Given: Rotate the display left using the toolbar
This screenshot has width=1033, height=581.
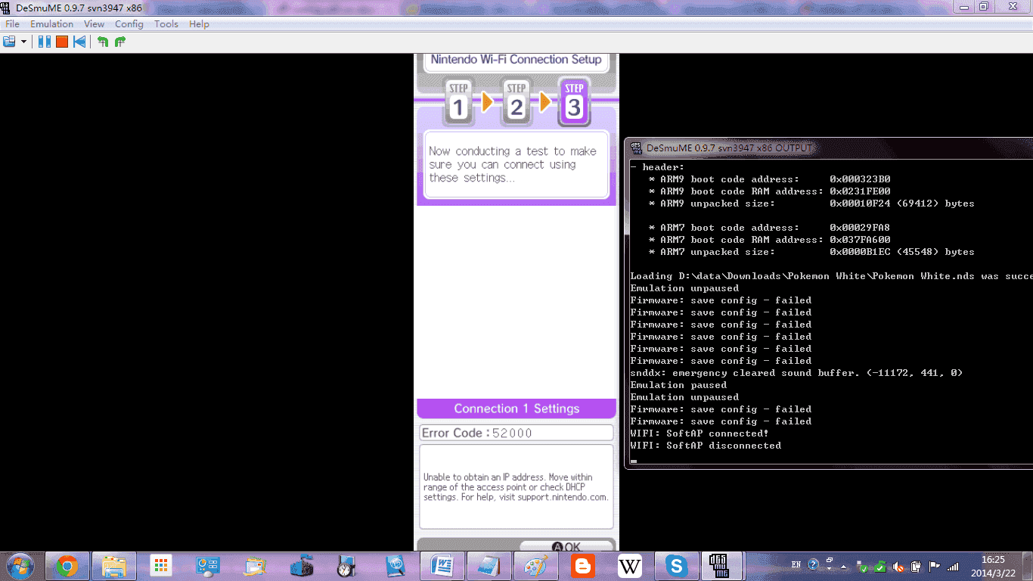Looking at the screenshot, I should [x=103, y=42].
